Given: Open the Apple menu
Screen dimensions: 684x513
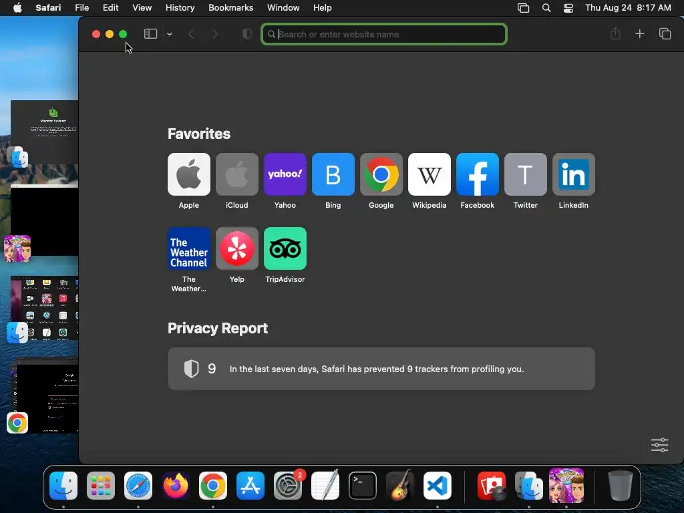Looking at the screenshot, I should [x=17, y=8].
